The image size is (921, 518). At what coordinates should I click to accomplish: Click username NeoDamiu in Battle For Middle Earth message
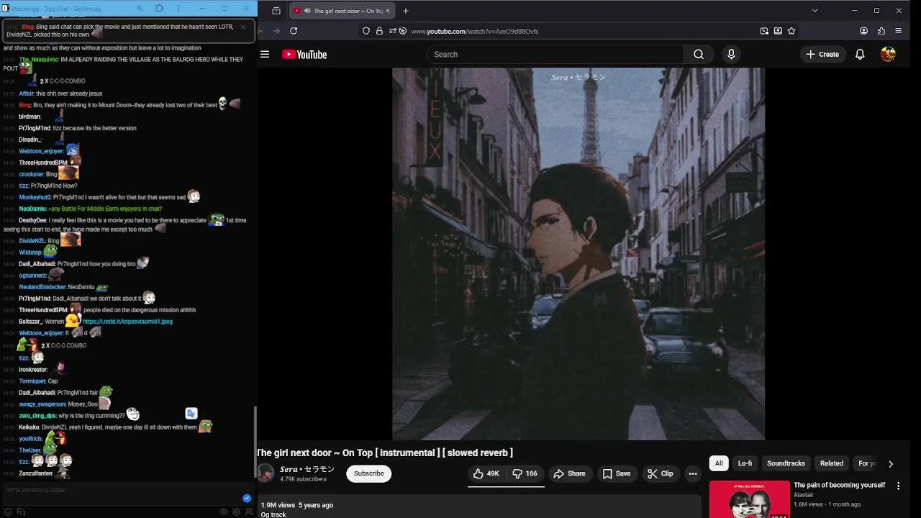point(32,209)
